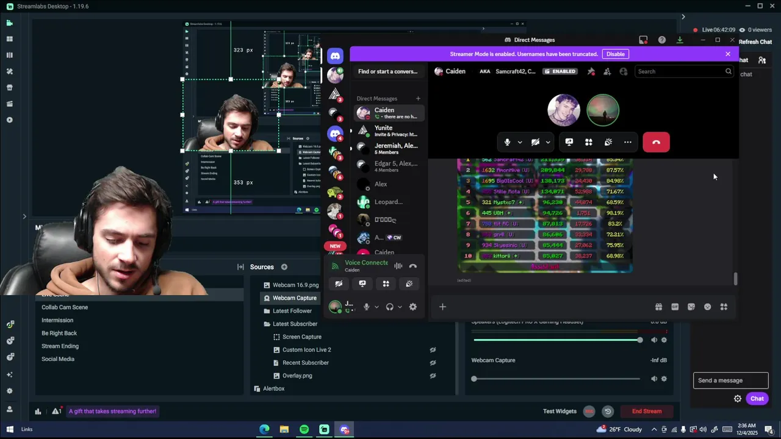This screenshot has width=781, height=439.
Task: Open the Themes icon in Streamlabs sidebar
Action: pyautogui.click(x=9, y=71)
